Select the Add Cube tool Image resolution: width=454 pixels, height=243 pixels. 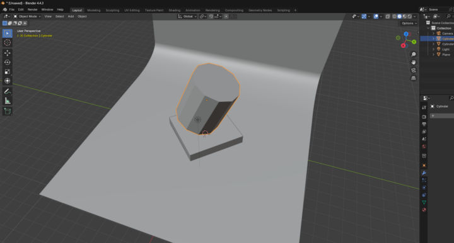pos(8,111)
